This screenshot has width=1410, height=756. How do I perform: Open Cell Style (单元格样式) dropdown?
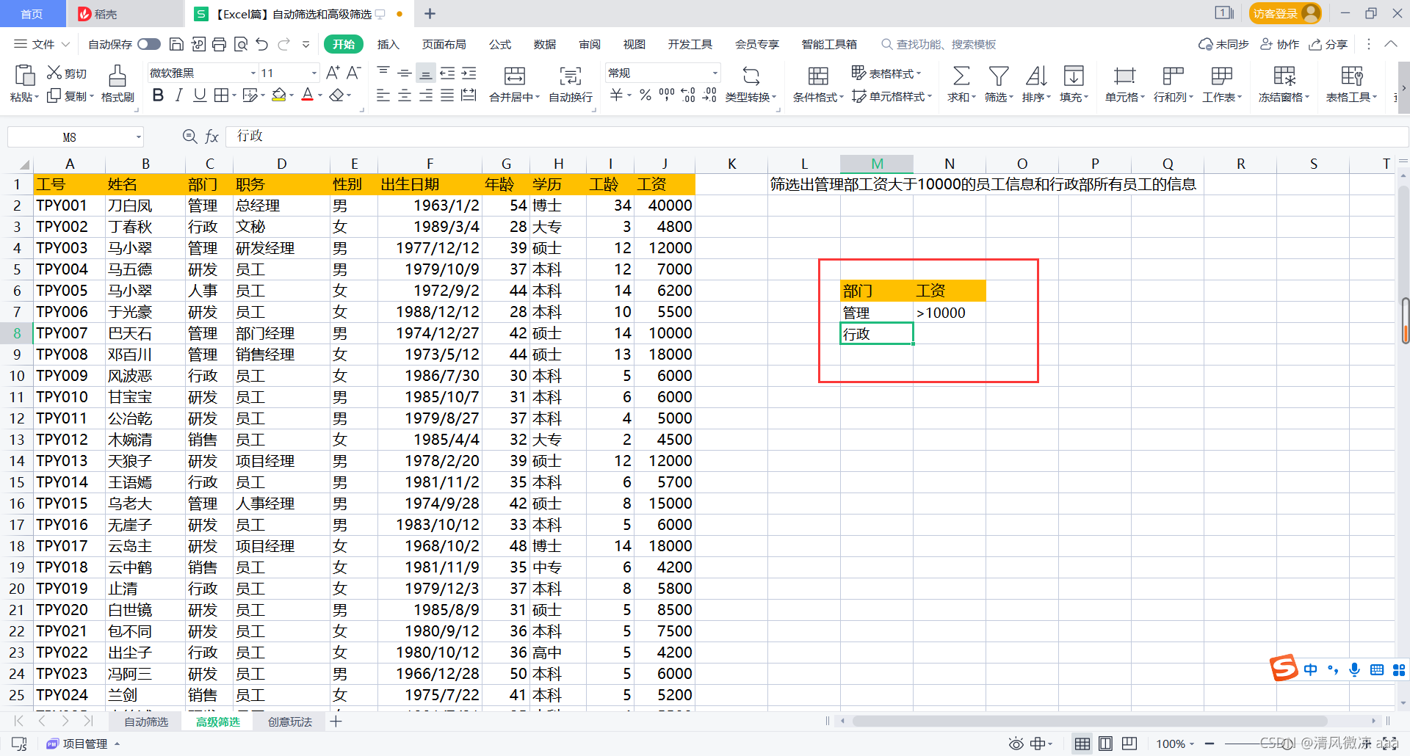click(892, 96)
